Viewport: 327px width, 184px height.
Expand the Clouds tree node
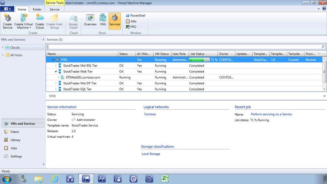tap(3, 47)
